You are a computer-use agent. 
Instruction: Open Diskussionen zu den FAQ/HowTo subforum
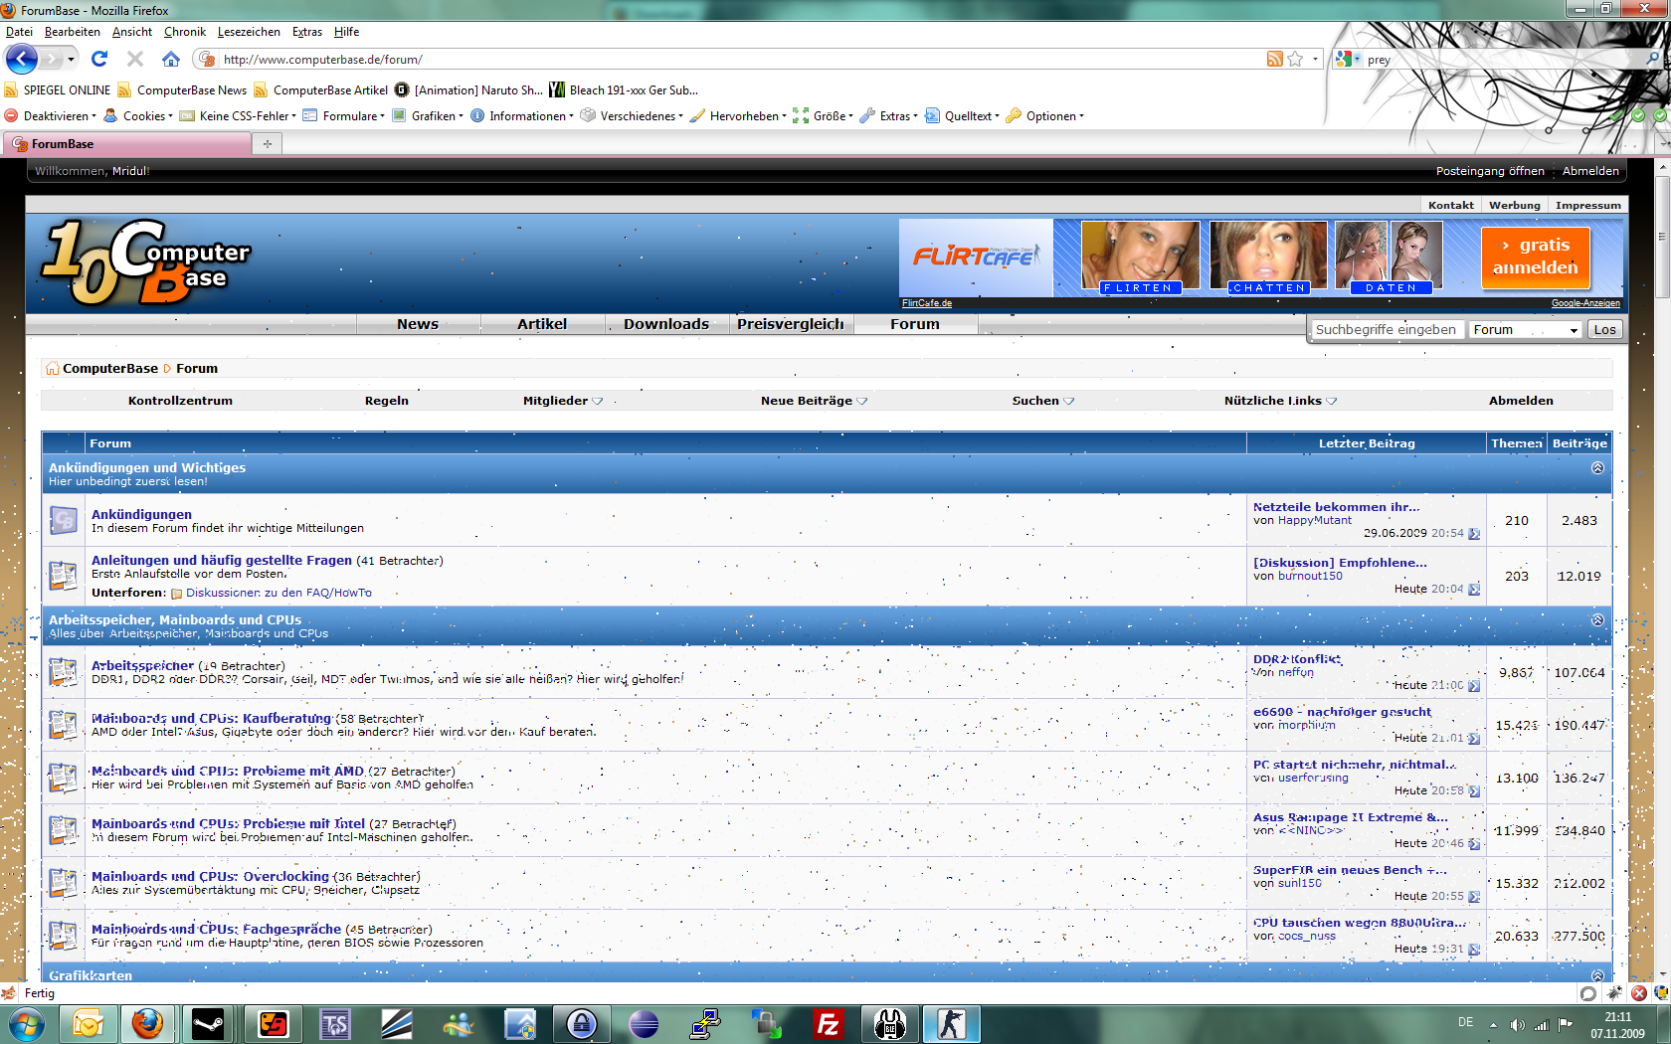click(x=278, y=593)
